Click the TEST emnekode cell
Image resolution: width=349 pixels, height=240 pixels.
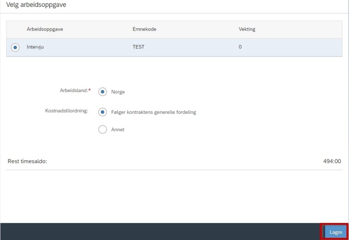(138, 47)
